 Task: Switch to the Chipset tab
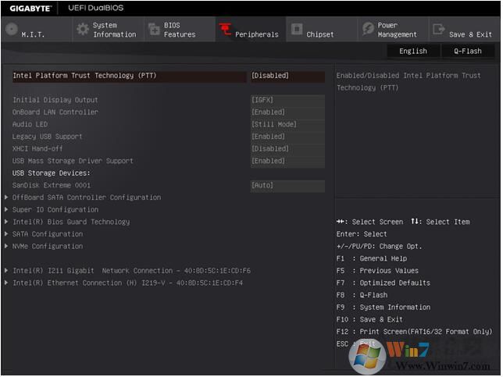coord(319,34)
